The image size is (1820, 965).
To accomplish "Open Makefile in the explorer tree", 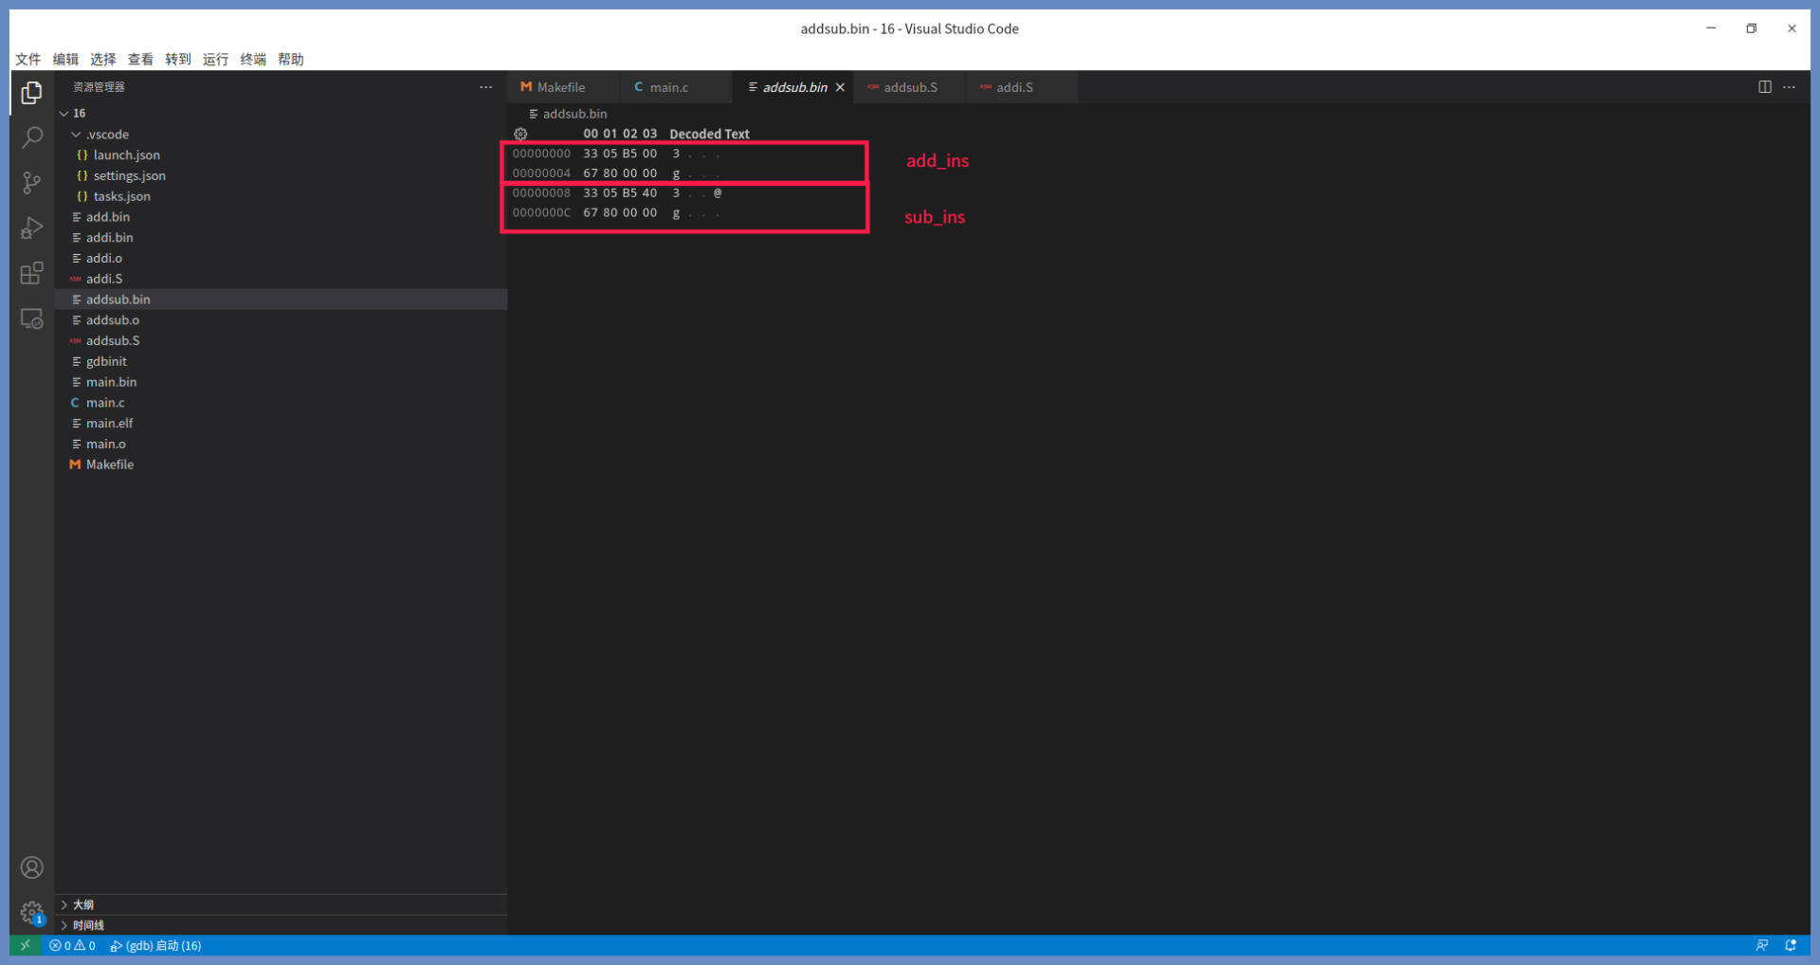I will pyautogui.click(x=110, y=464).
